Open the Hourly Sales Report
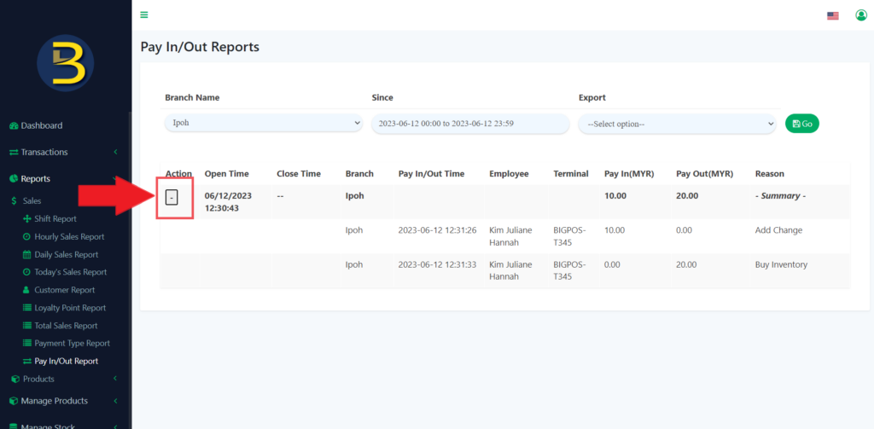 68,236
